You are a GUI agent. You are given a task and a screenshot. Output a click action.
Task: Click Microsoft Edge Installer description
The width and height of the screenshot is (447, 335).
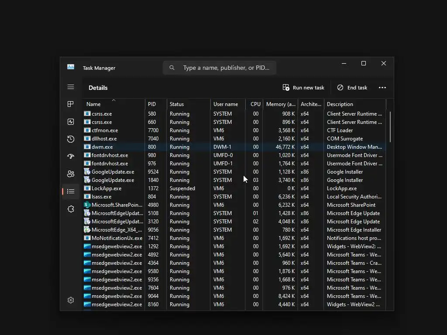tap(354, 229)
